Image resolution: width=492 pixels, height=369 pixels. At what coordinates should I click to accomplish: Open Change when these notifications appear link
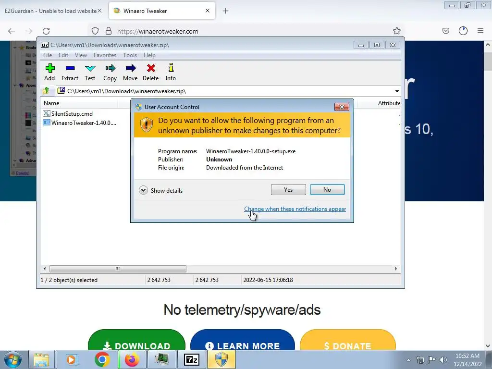tap(295, 209)
